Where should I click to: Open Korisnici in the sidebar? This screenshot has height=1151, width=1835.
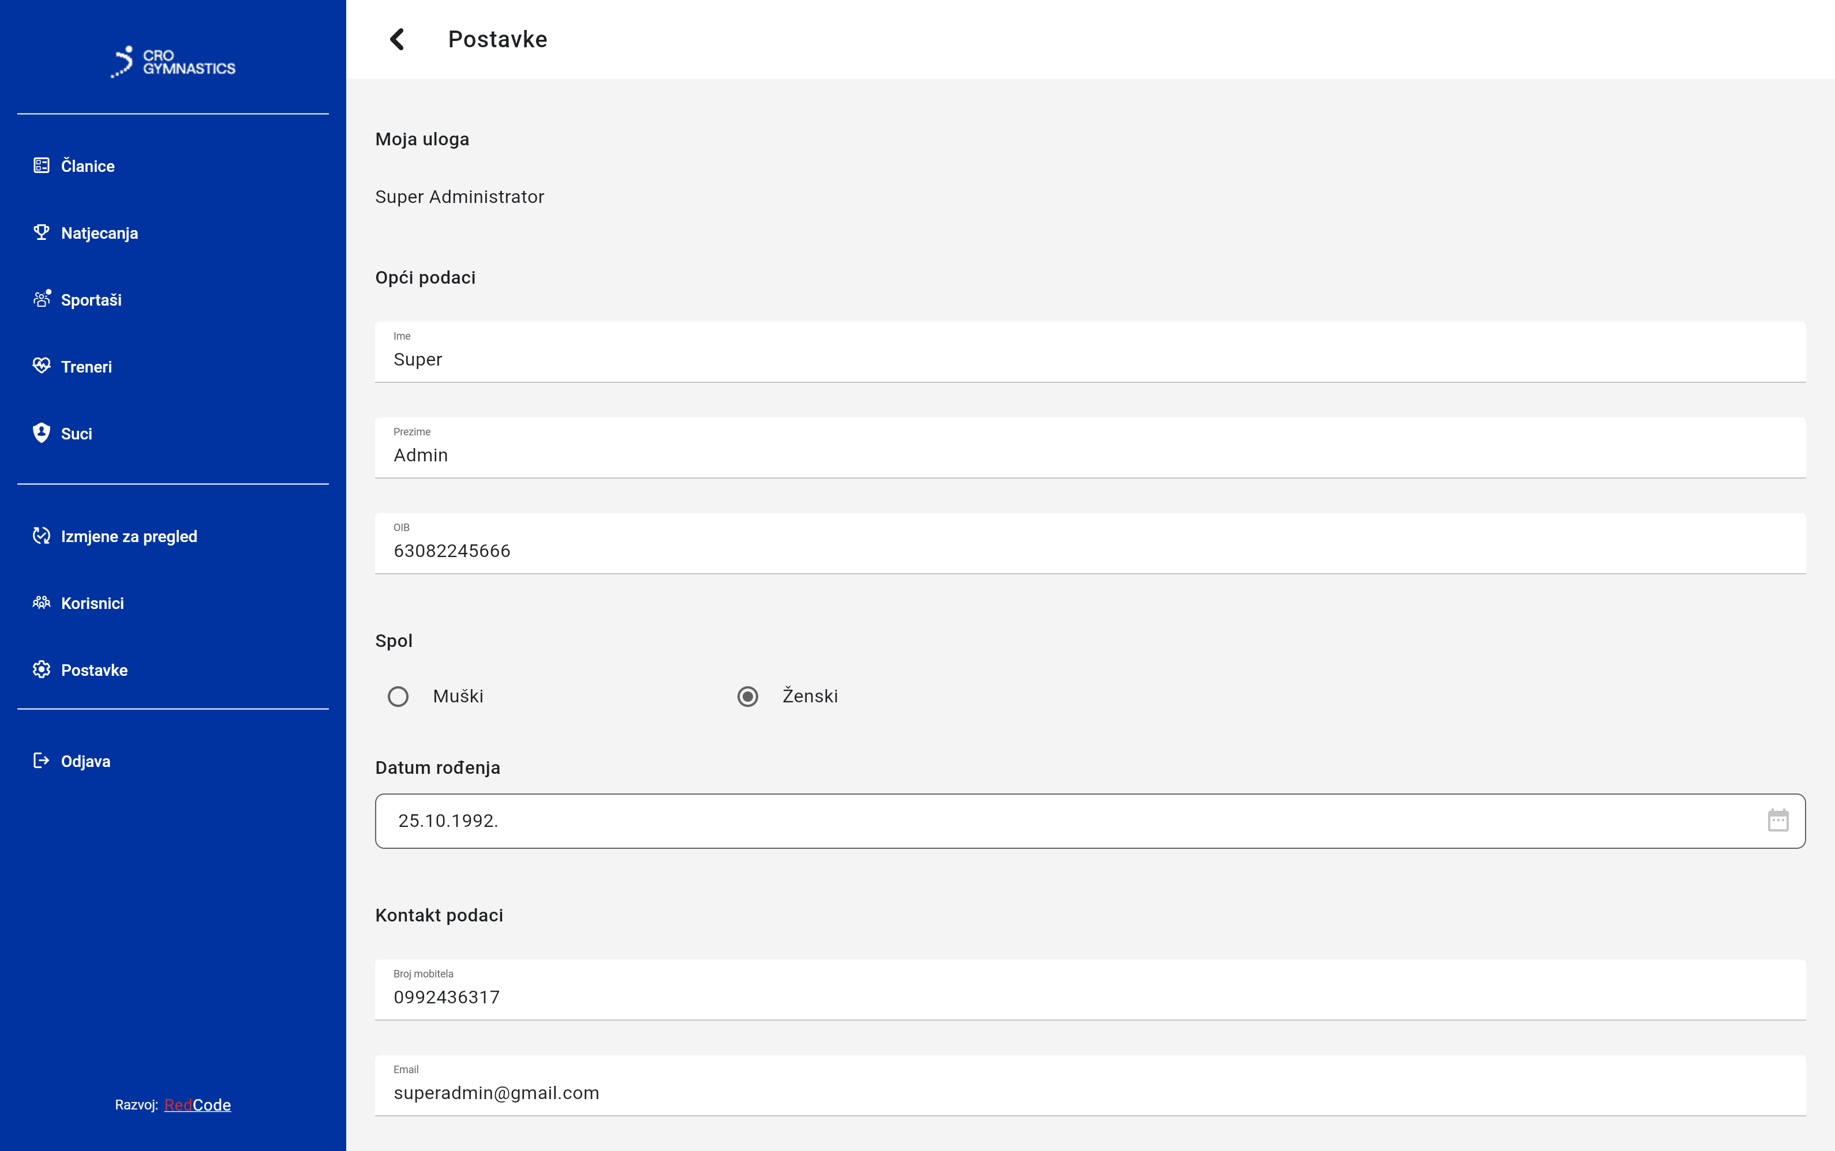92,603
